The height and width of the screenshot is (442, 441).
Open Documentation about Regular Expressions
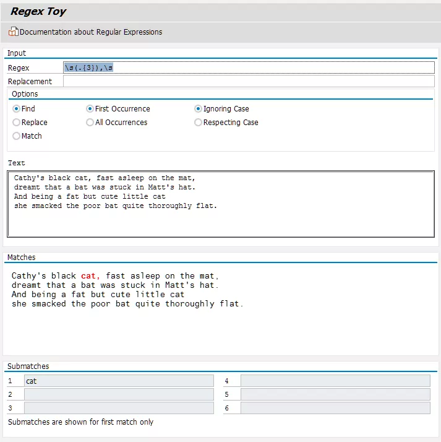click(90, 32)
